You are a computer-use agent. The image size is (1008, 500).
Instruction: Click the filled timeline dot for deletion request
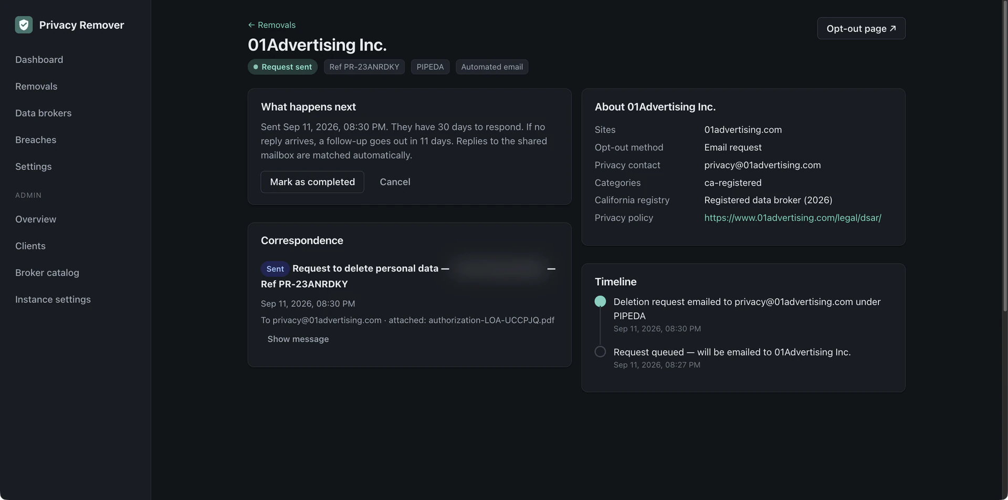pos(600,301)
